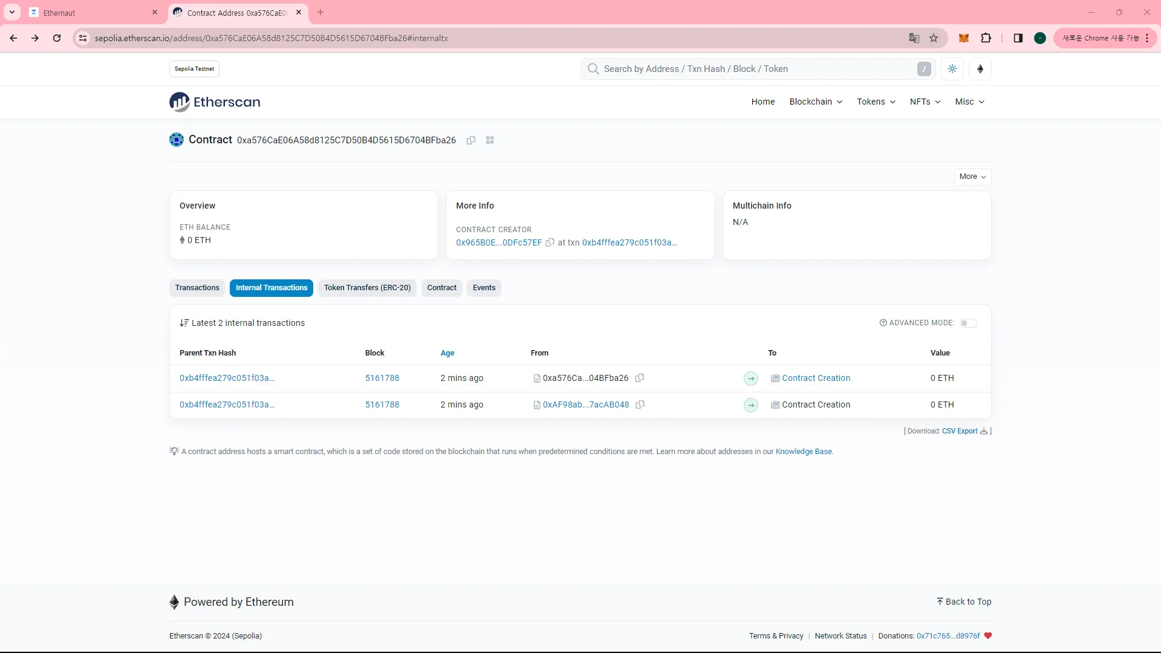
Task: View site information icon in address bar
Action: (83, 38)
